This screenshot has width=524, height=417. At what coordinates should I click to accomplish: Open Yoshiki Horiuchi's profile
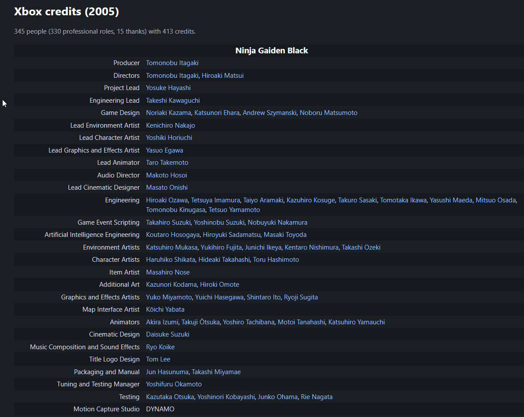click(169, 138)
